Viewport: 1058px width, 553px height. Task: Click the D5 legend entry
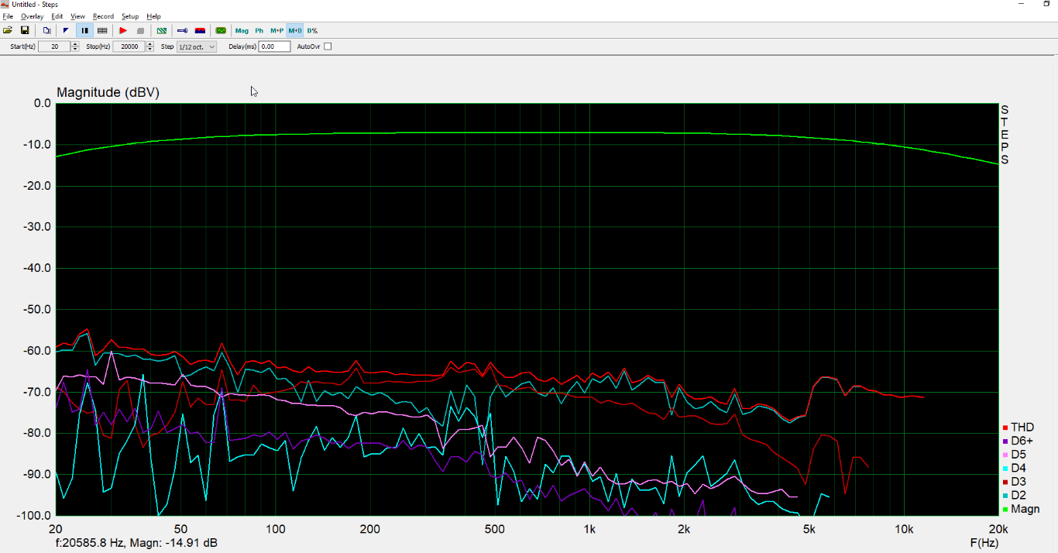[1015, 455]
